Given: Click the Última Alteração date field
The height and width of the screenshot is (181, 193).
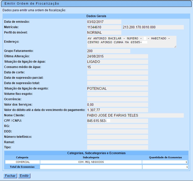Looking at the screenshot, I should [x=117, y=56].
